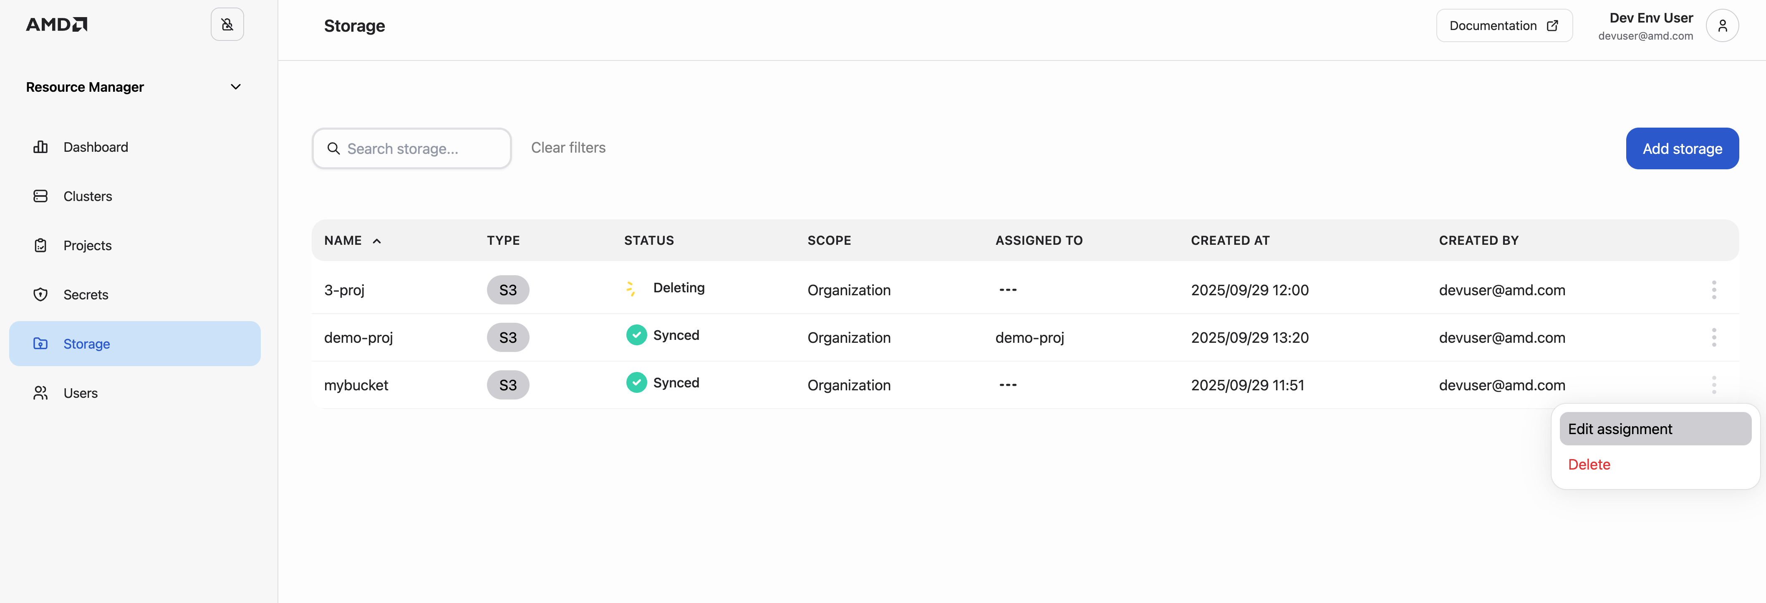Click the Add storage button
The image size is (1766, 603).
click(x=1682, y=148)
